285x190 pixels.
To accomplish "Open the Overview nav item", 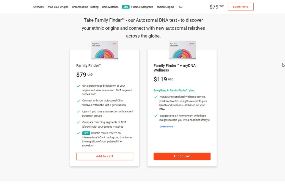I will (39, 7).
